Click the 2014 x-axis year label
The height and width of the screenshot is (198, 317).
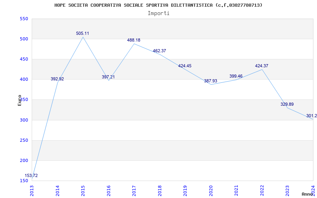57,190
